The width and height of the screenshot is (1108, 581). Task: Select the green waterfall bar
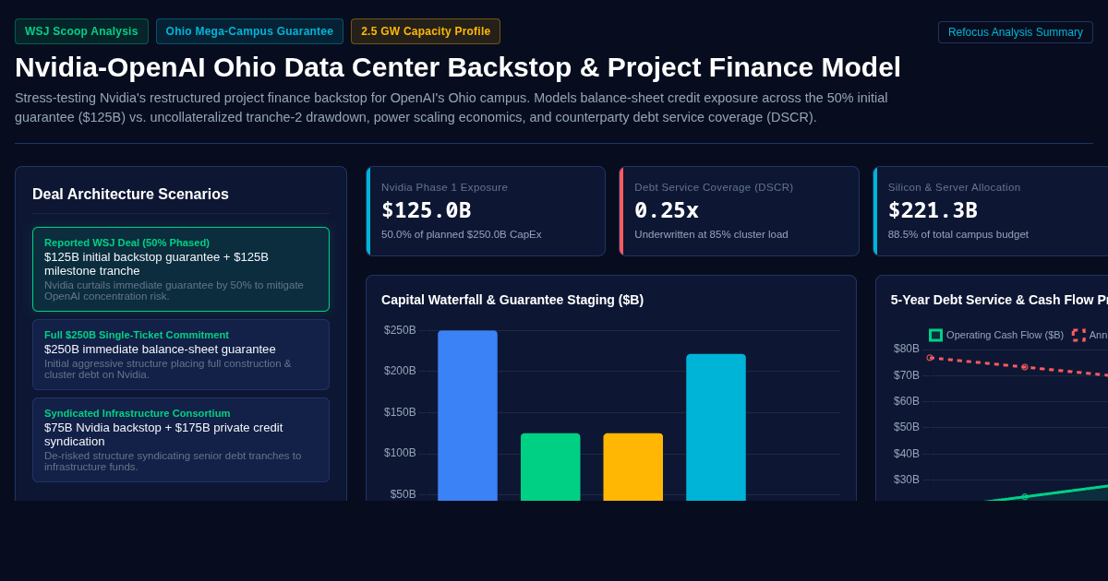click(x=550, y=467)
